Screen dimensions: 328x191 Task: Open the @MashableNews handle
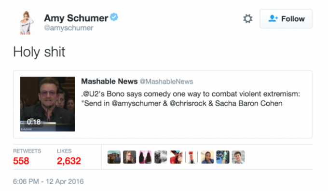coord(166,82)
